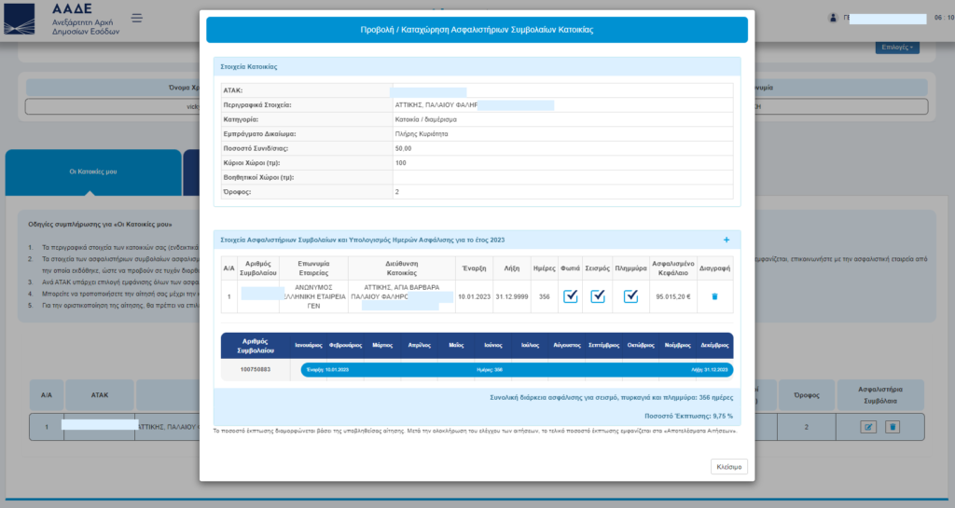Image resolution: width=955 pixels, height=508 pixels.
Task: Toggle the Πλημμύρα (flood) coverage checkbox
Action: 630,296
